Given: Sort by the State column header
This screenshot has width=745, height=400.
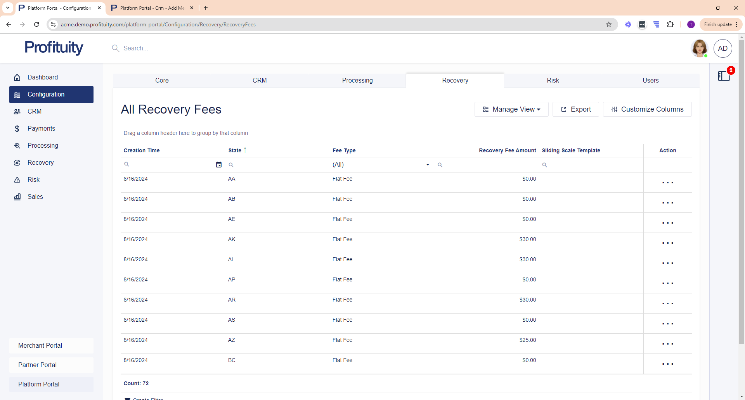Looking at the screenshot, I should click(x=235, y=150).
